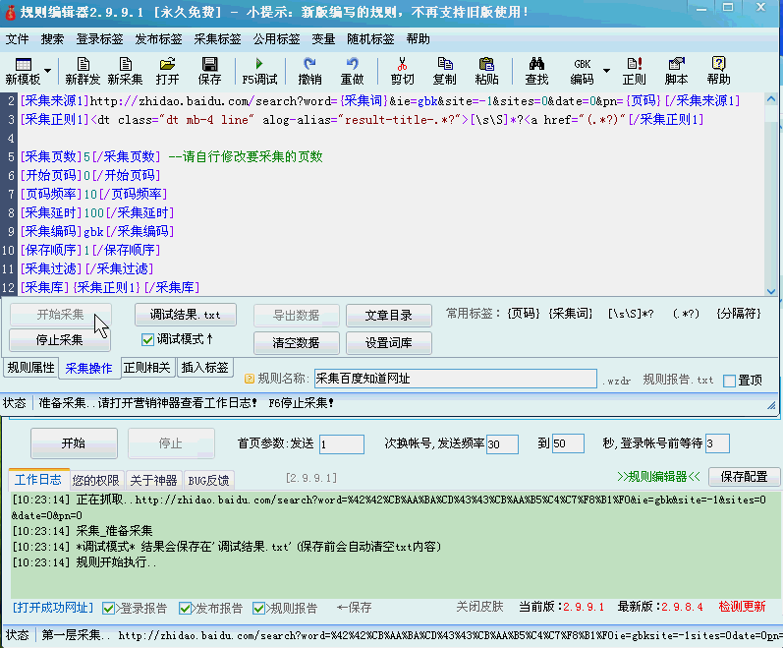Toggle the 规则报告 checkbox in lower window
The image size is (783, 648).
pos(258,608)
